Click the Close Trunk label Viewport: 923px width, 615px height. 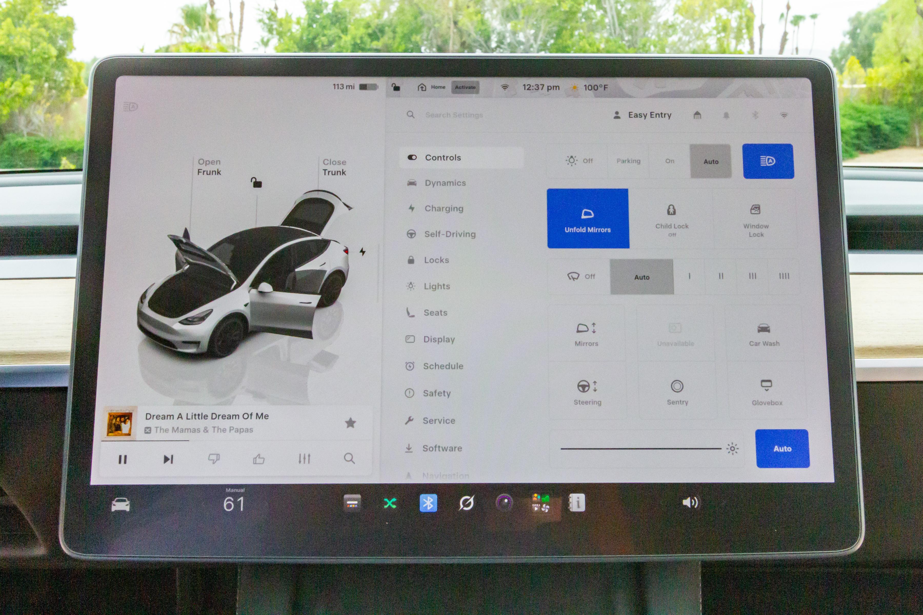tap(334, 167)
